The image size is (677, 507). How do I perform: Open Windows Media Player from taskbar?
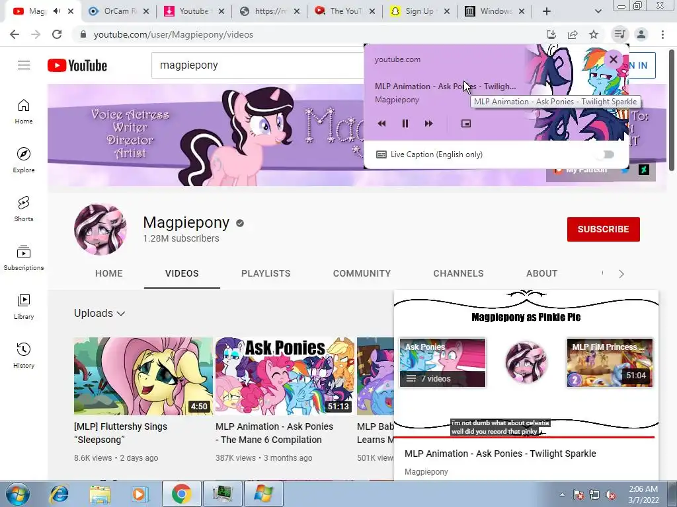(x=139, y=494)
